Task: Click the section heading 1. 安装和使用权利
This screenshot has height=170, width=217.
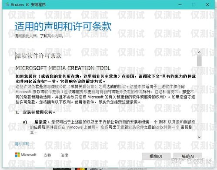Action: pyautogui.click(x=35, y=112)
